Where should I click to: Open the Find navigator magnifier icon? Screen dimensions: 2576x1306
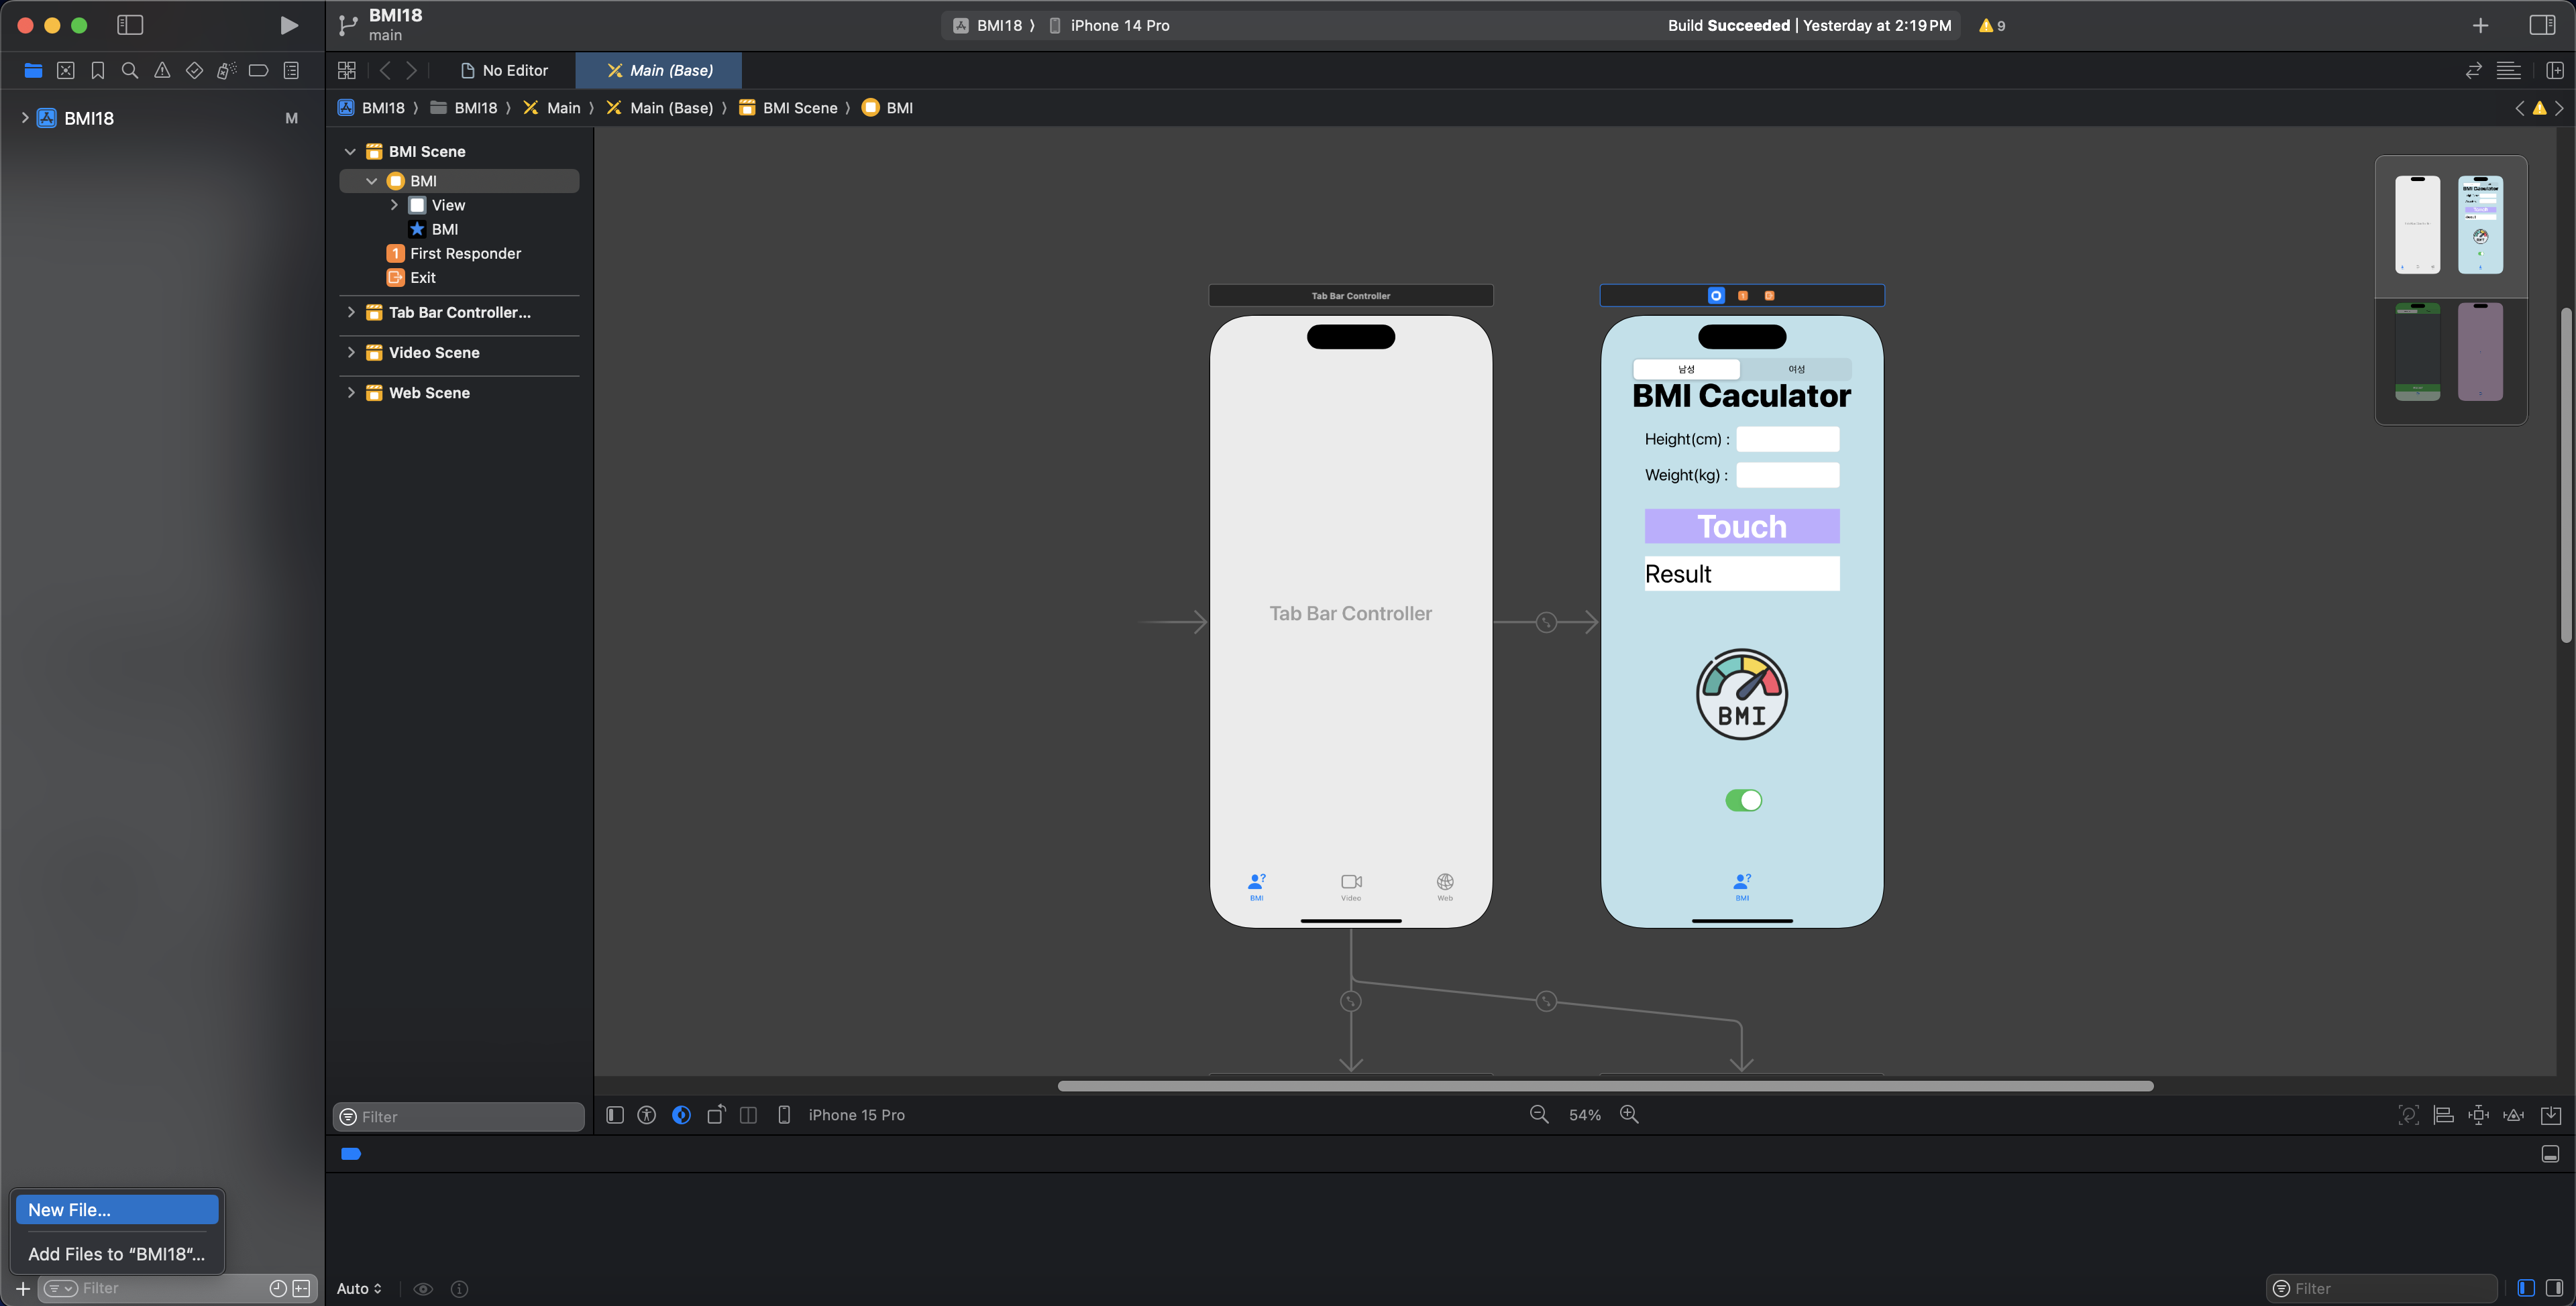coord(130,70)
